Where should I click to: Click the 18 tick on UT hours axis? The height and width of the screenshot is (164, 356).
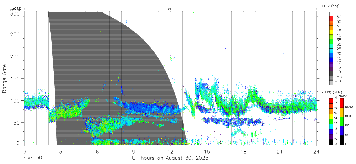(243, 152)
